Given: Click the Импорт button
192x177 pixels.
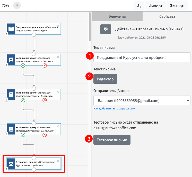Looking at the screenshot, I should [x=155, y=6].
